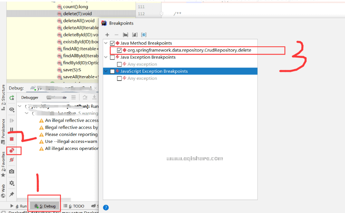Viewport: 345px width, 213px height.
Task: Select the Debugger tab in debug panel
Action: point(30,98)
